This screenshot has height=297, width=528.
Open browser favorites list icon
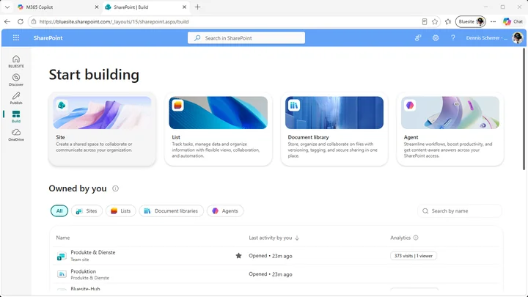[x=448, y=21]
